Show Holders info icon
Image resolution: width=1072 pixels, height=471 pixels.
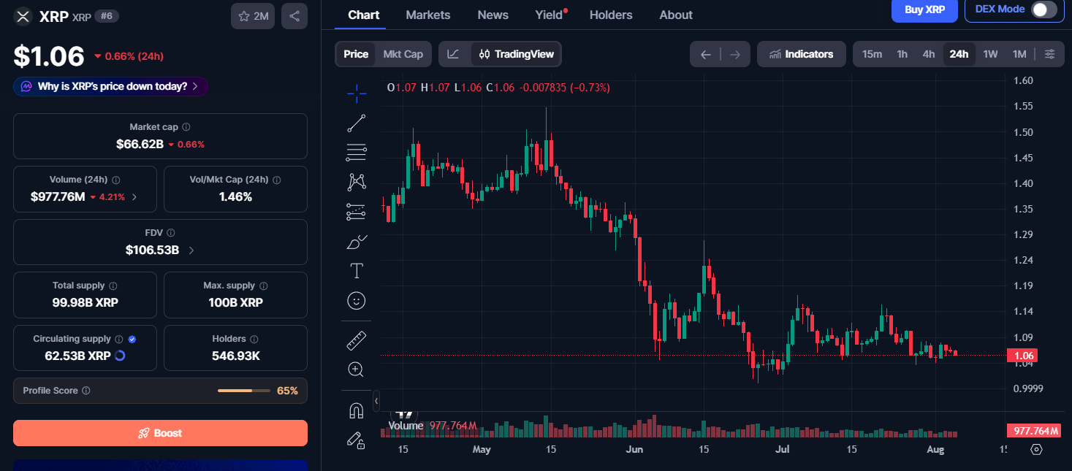[254, 340]
